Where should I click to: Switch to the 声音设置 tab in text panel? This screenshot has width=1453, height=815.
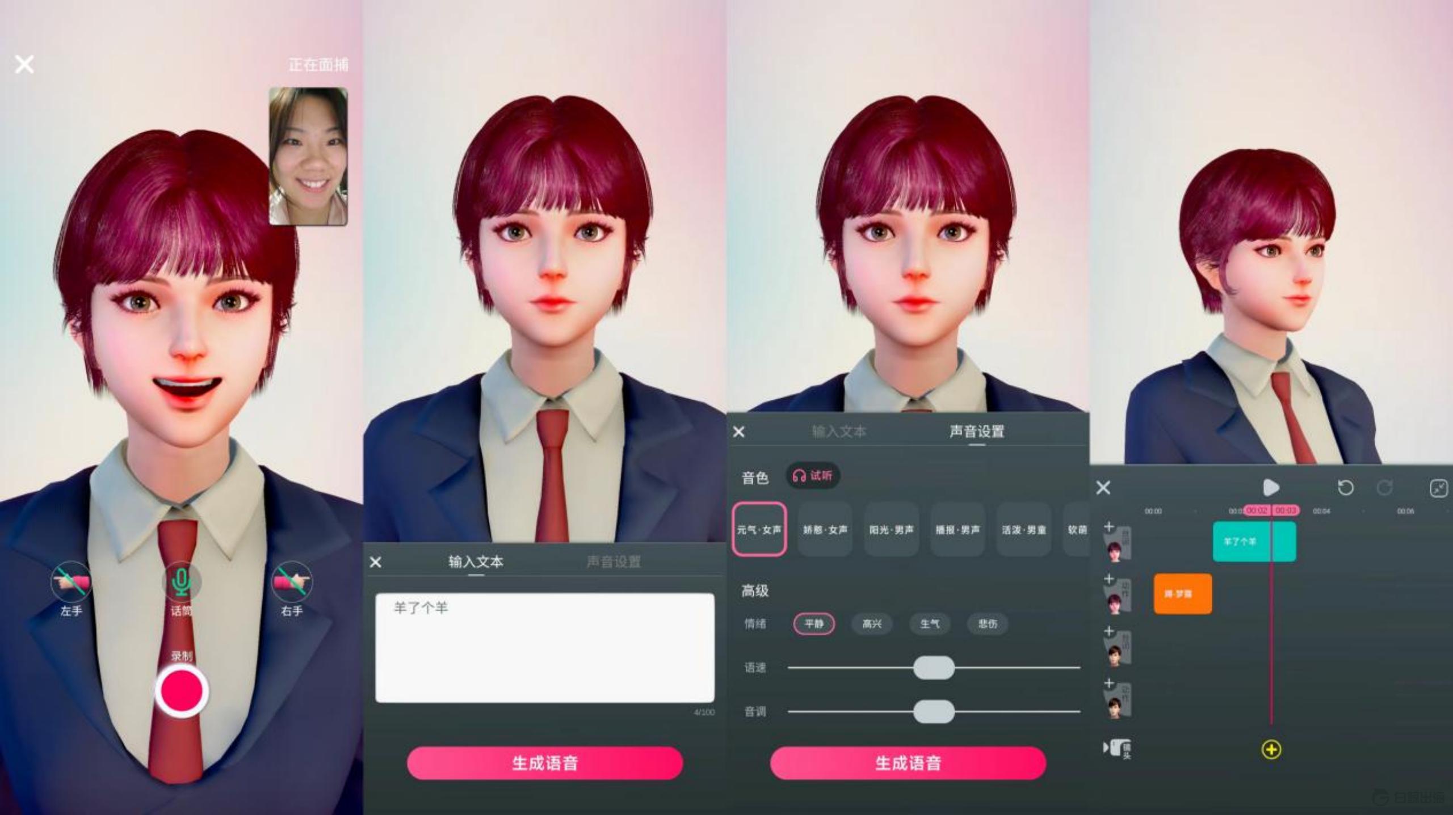pyautogui.click(x=614, y=562)
